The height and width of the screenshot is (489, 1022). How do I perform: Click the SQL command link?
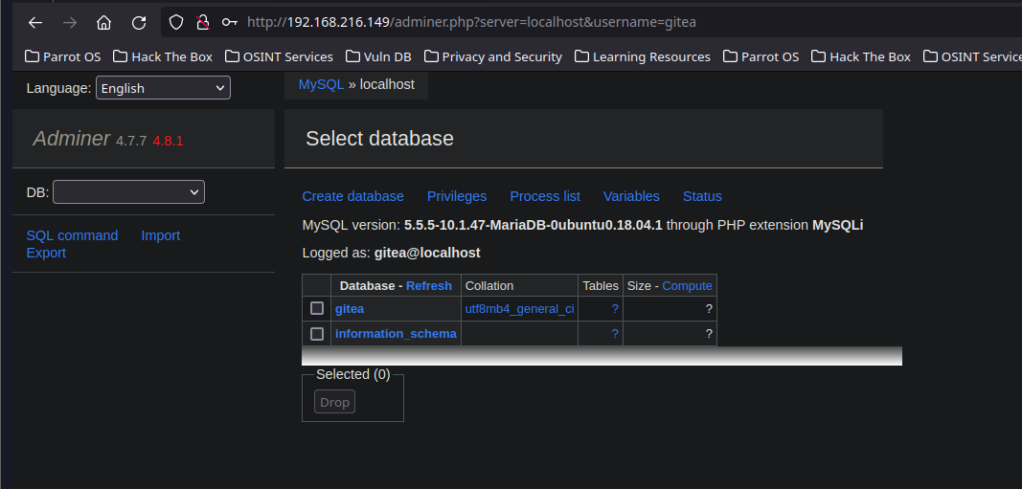pyautogui.click(x=73, y=235)
